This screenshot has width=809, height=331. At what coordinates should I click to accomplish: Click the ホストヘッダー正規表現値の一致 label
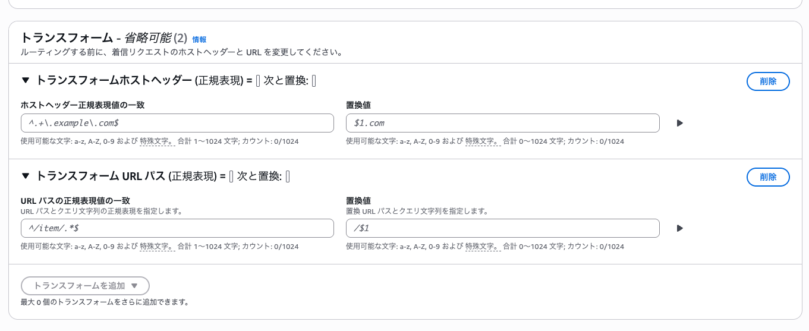[83, 105]
